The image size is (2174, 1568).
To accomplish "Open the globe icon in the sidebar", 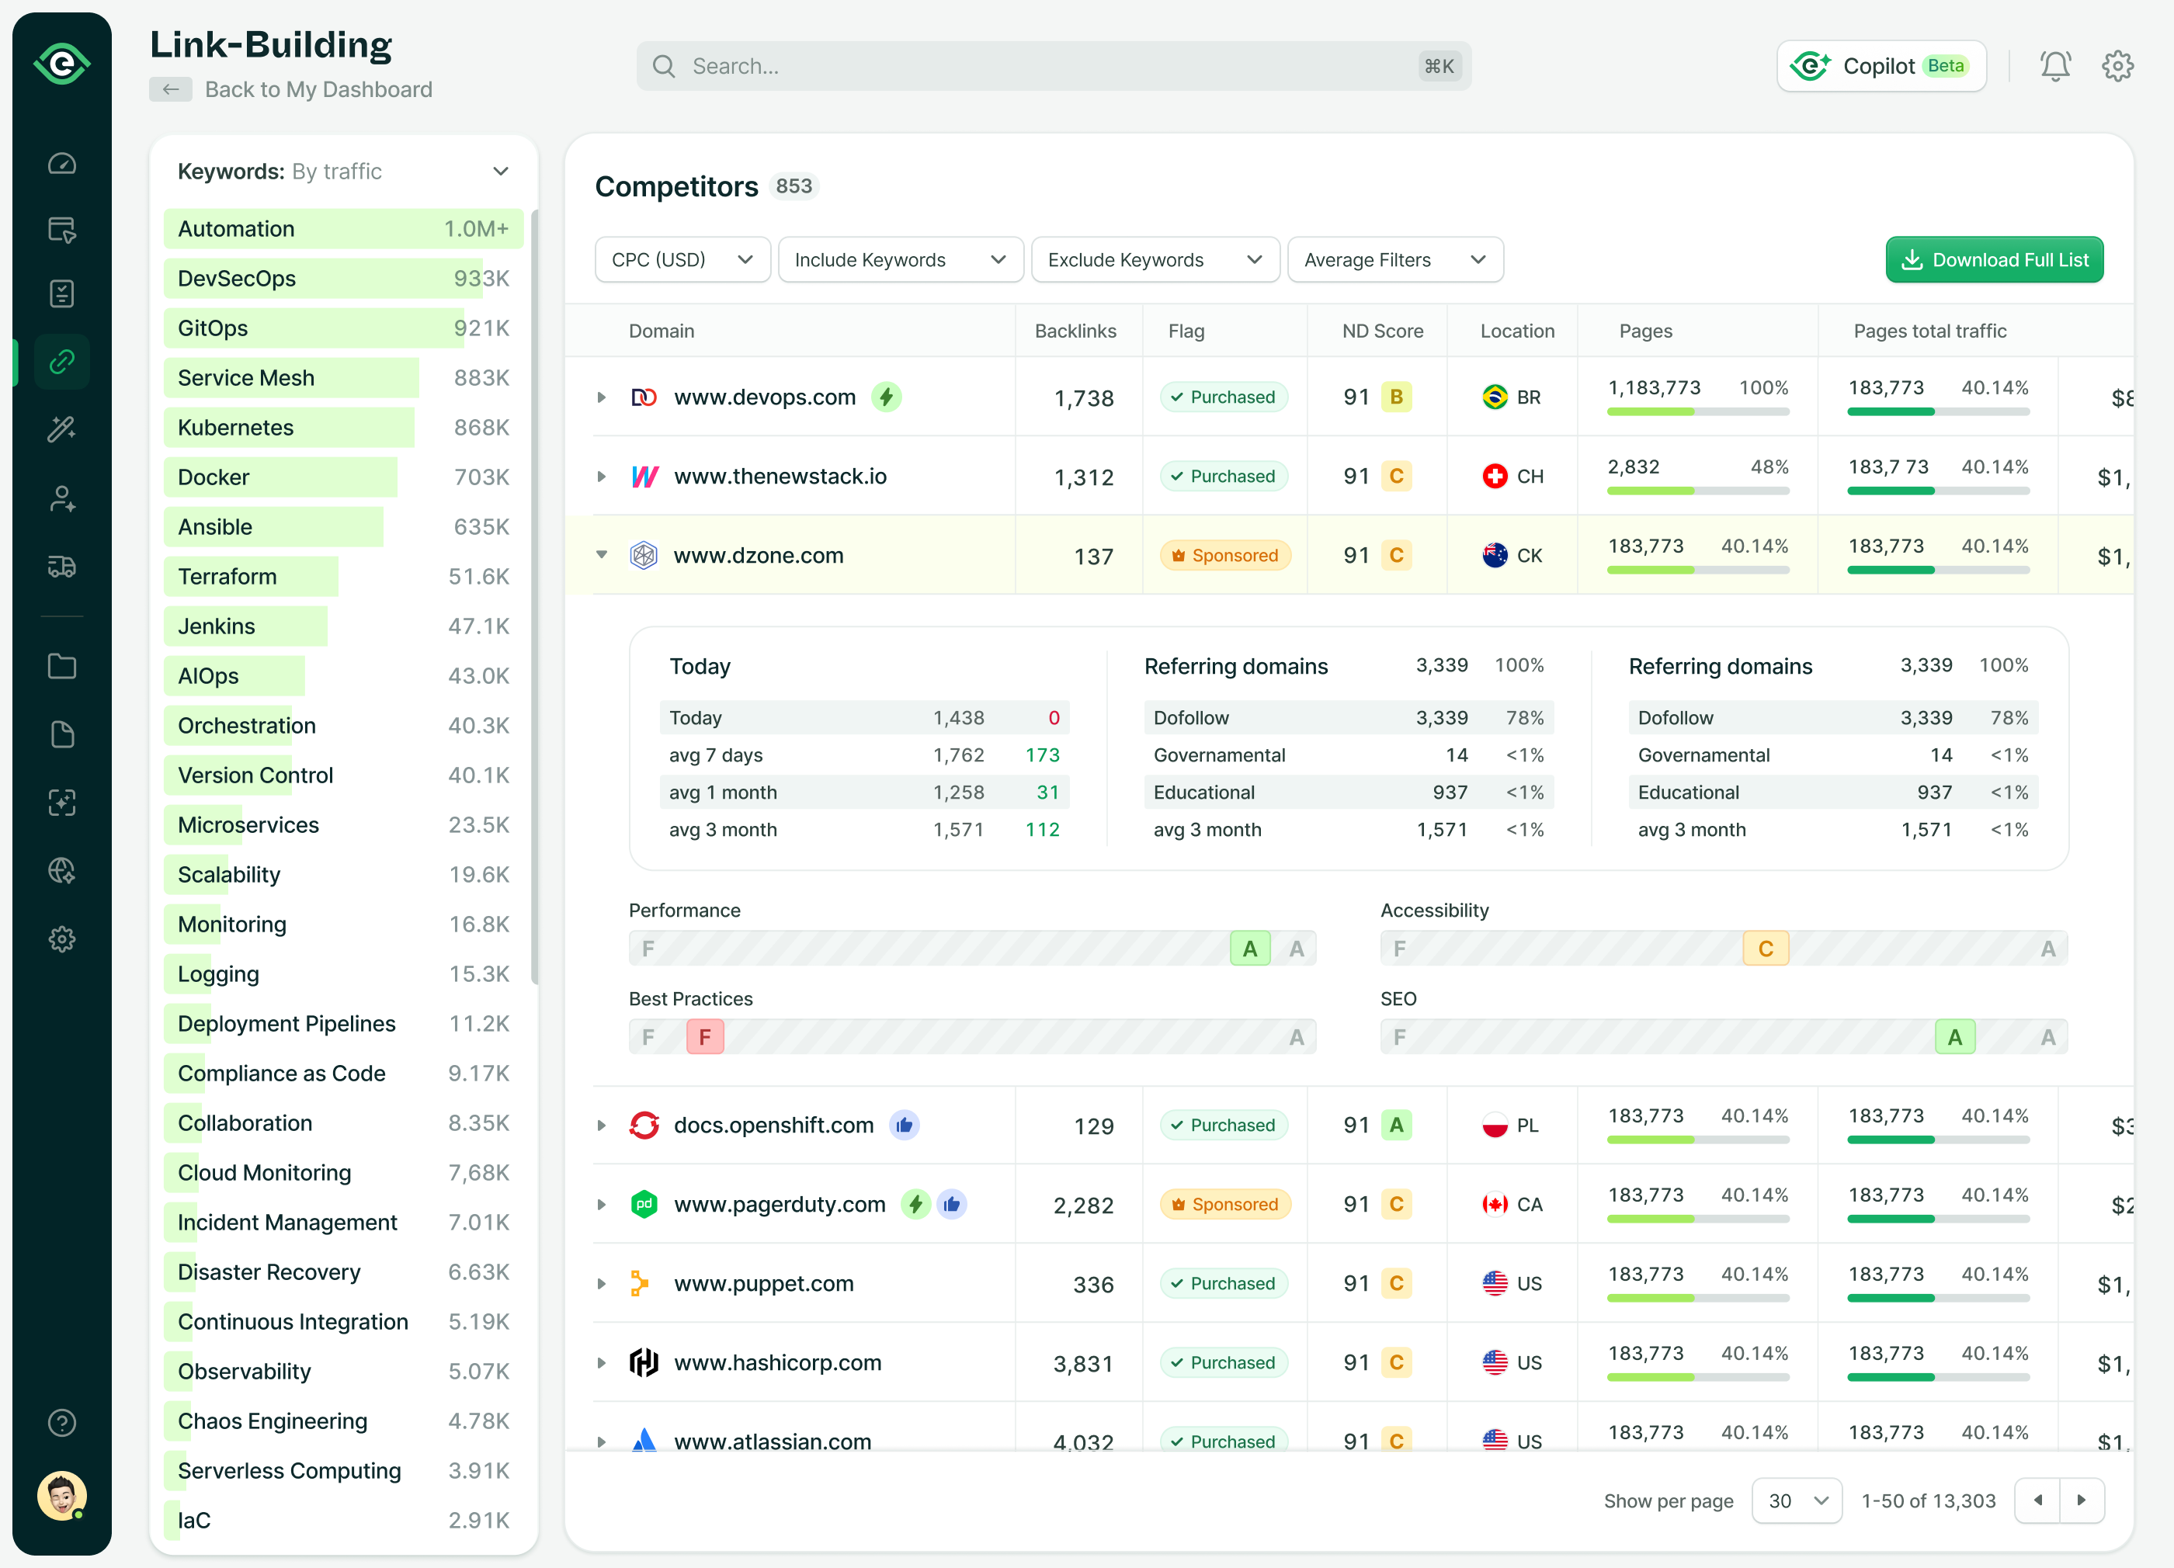I will click(61, 870).
